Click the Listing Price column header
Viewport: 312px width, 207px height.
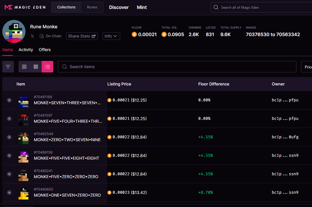[x=119, y=84]
